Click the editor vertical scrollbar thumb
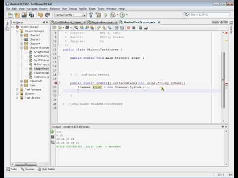 (223, 80)
